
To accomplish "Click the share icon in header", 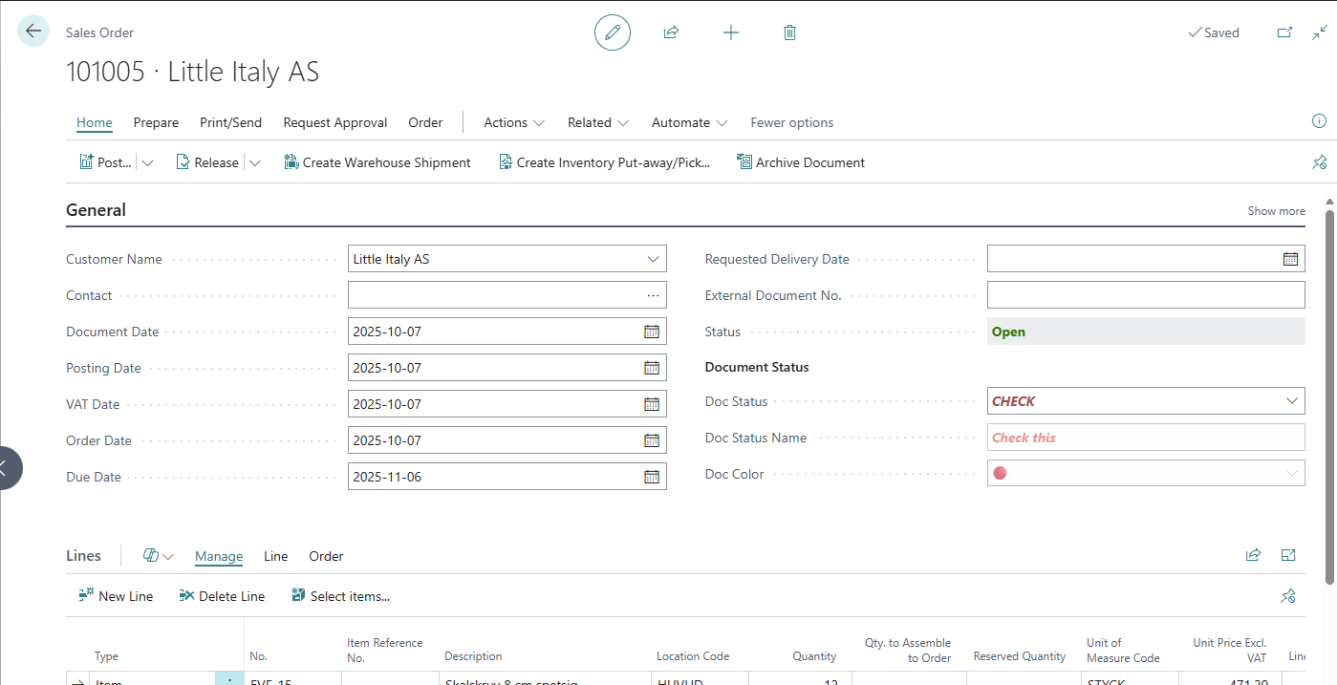I will (671, 32).
